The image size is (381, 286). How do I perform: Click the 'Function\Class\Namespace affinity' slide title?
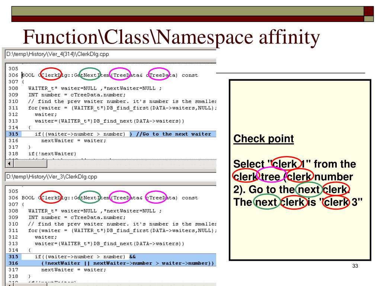point(171,37)
